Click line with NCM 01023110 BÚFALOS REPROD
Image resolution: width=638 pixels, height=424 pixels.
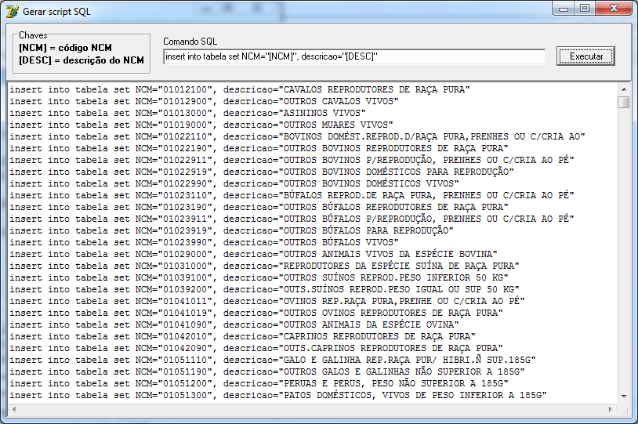click(x=292, y=196)
